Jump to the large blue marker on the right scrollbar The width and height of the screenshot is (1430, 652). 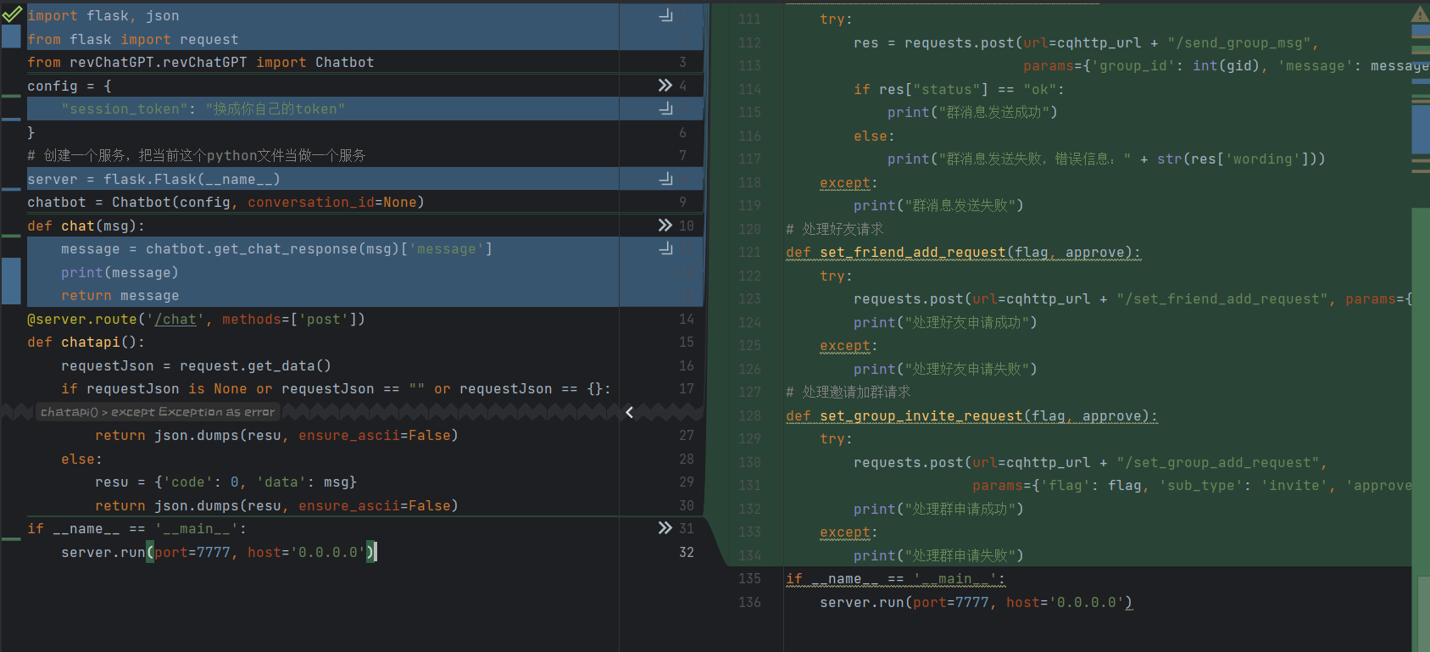point(1421,129)
